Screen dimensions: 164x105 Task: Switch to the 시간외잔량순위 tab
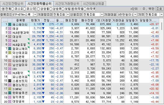pos(13,4)
